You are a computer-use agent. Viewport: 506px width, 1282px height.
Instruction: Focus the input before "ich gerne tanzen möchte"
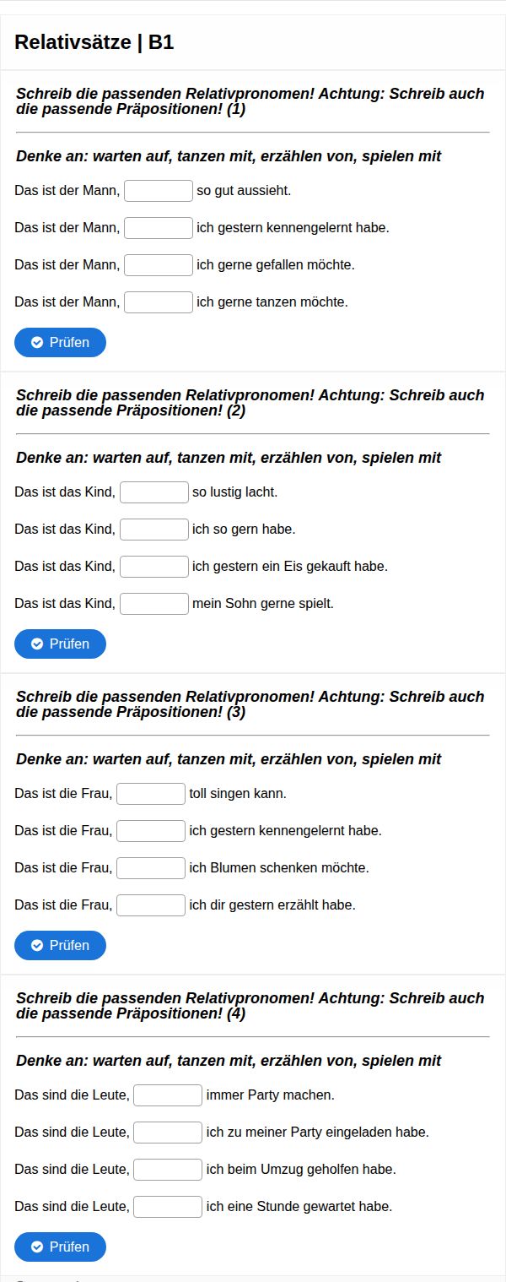[159, 302]
